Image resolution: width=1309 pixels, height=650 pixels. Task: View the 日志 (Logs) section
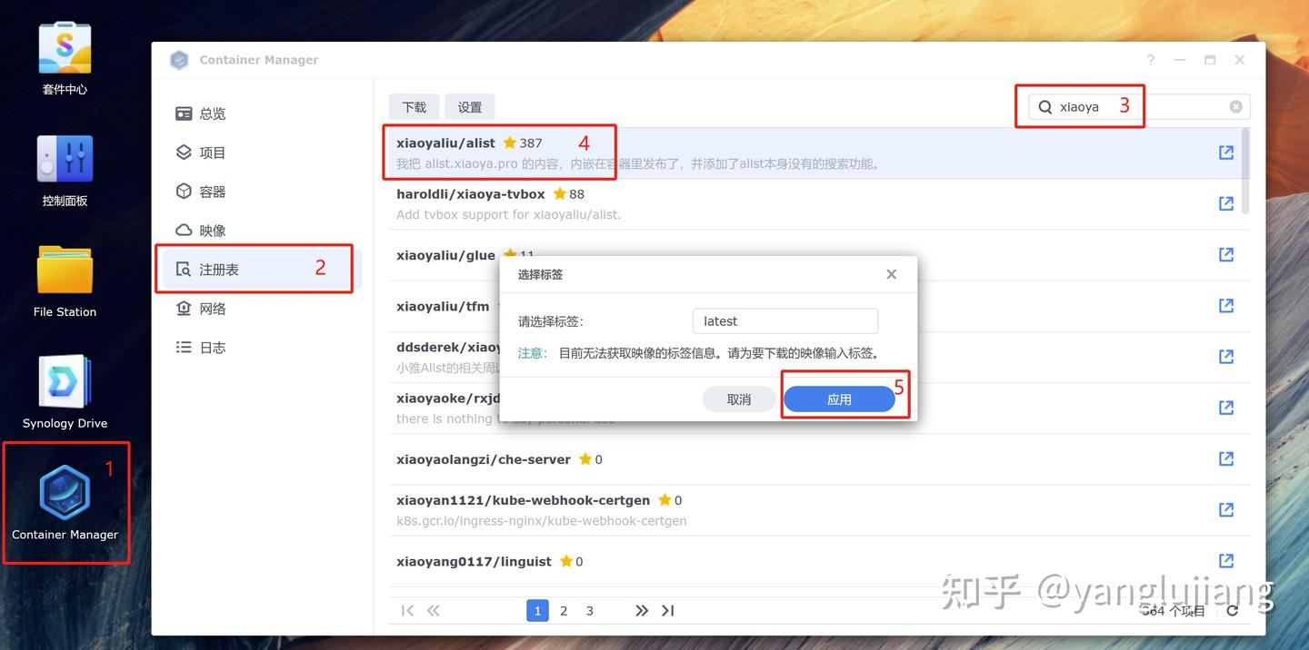[211, 347]
